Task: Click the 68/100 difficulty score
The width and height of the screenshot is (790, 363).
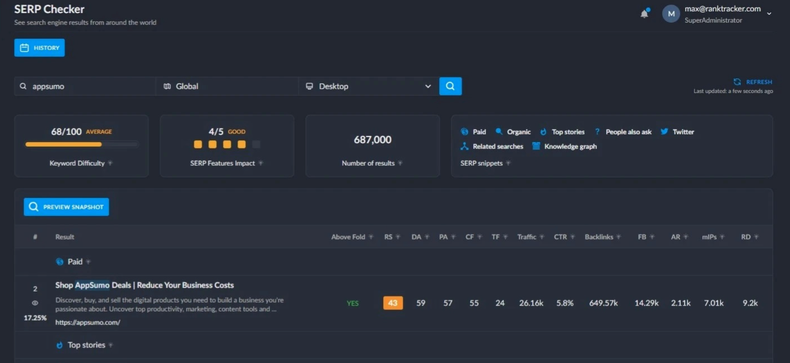Action: [66, 131]
